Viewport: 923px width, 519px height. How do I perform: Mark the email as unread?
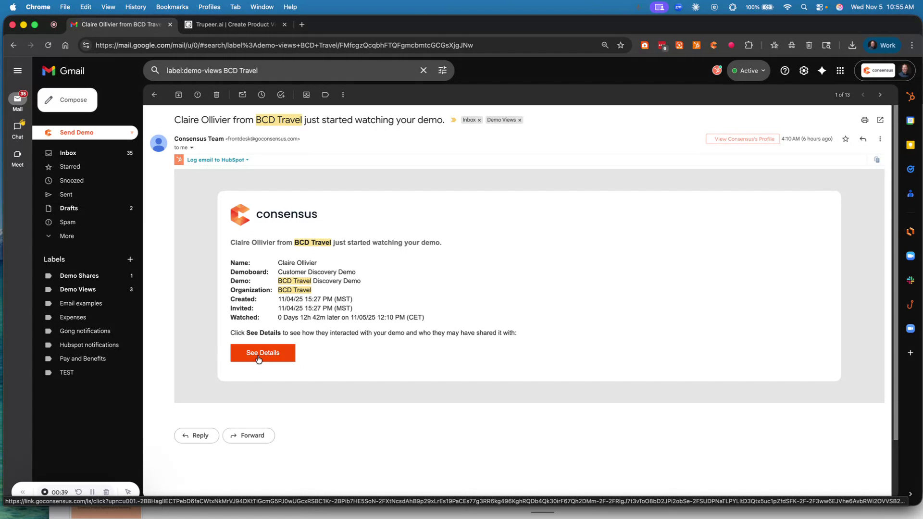click(242, 95)
